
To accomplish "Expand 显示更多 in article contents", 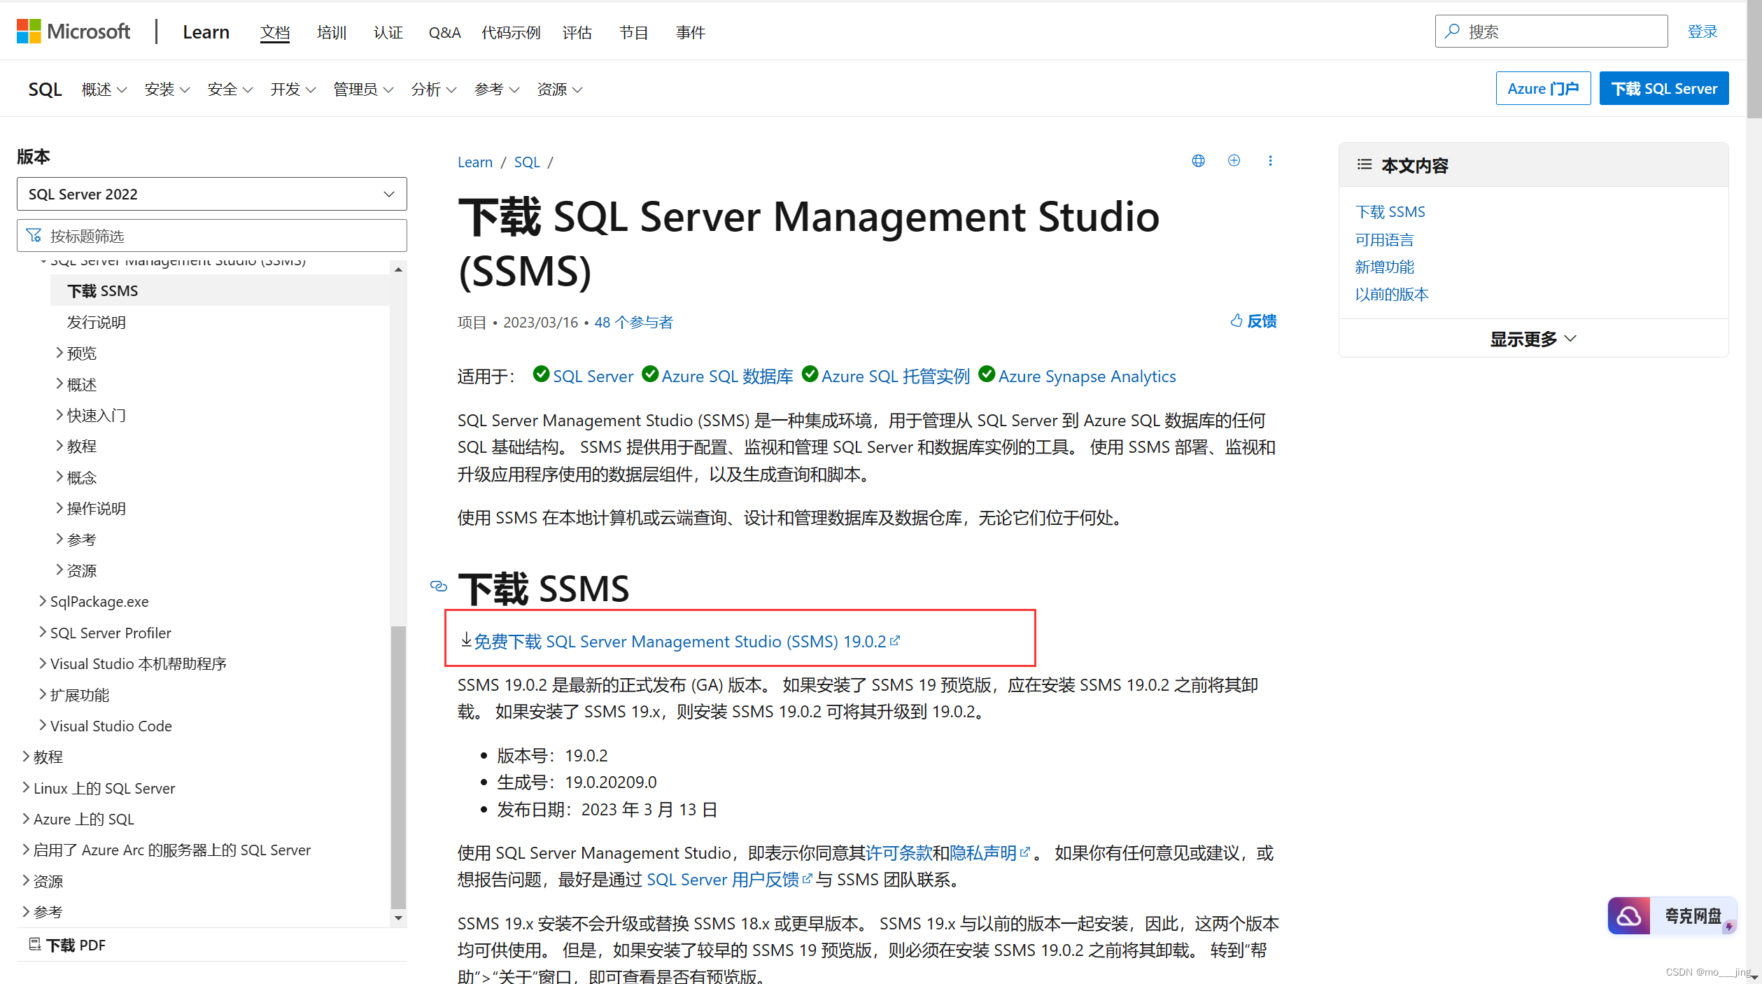I will click(x=1533, y=339).
